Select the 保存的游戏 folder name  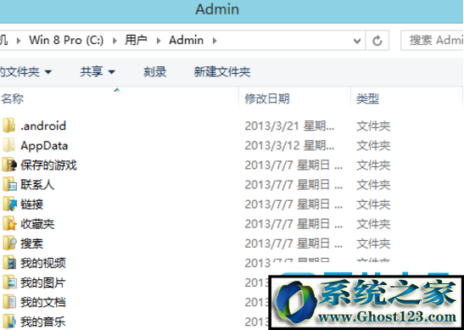48,165
